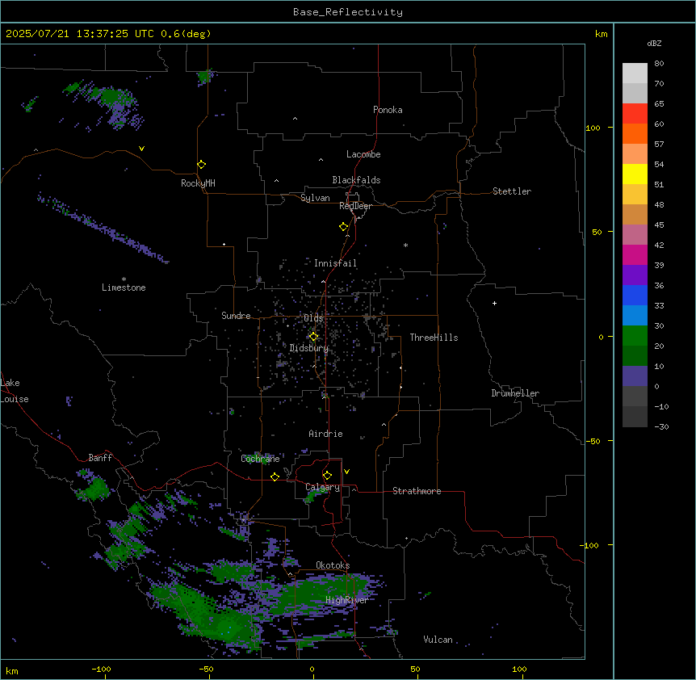Viewport: 696px width, 680px height.
Task: Click the Innisfail city label
Action: (x=335, y=263)
